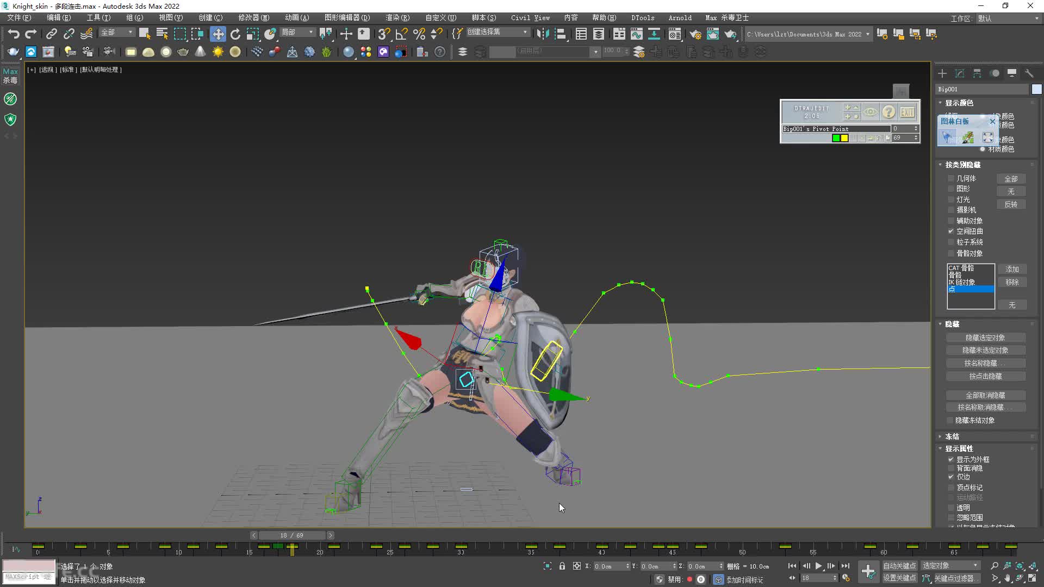The height and width of the screenshot is (587, 1044).
Task: Open the Motion command panel tab
Action: [995, 73]
